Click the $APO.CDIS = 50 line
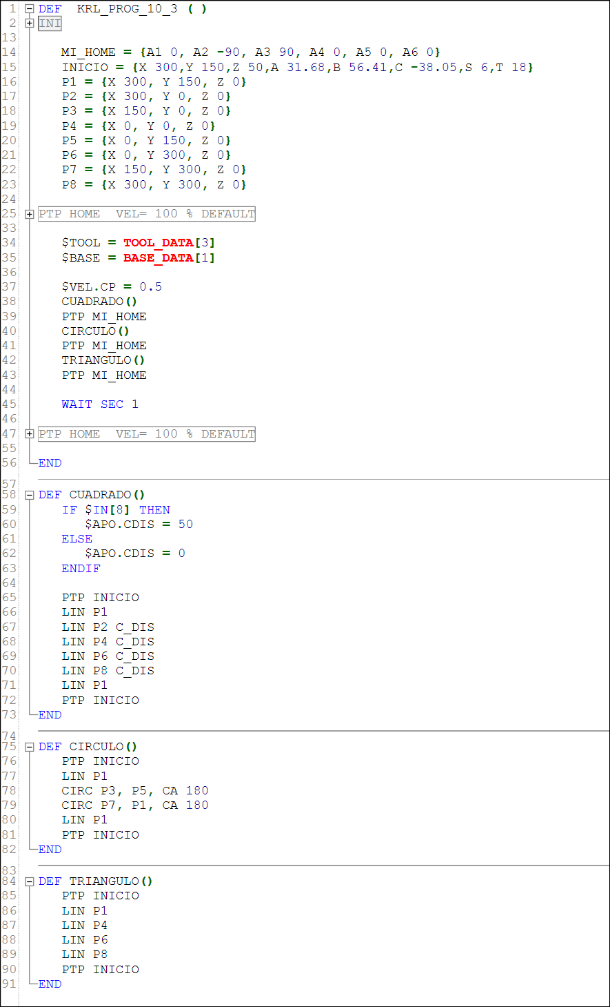The height and width of the screenshot is (1007, 610). (x=139, y=525)
